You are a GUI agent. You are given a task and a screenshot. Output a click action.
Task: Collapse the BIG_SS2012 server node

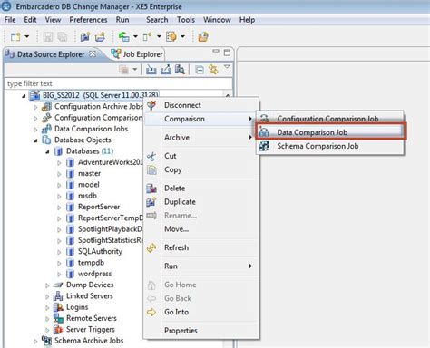(x=24, y=96)
